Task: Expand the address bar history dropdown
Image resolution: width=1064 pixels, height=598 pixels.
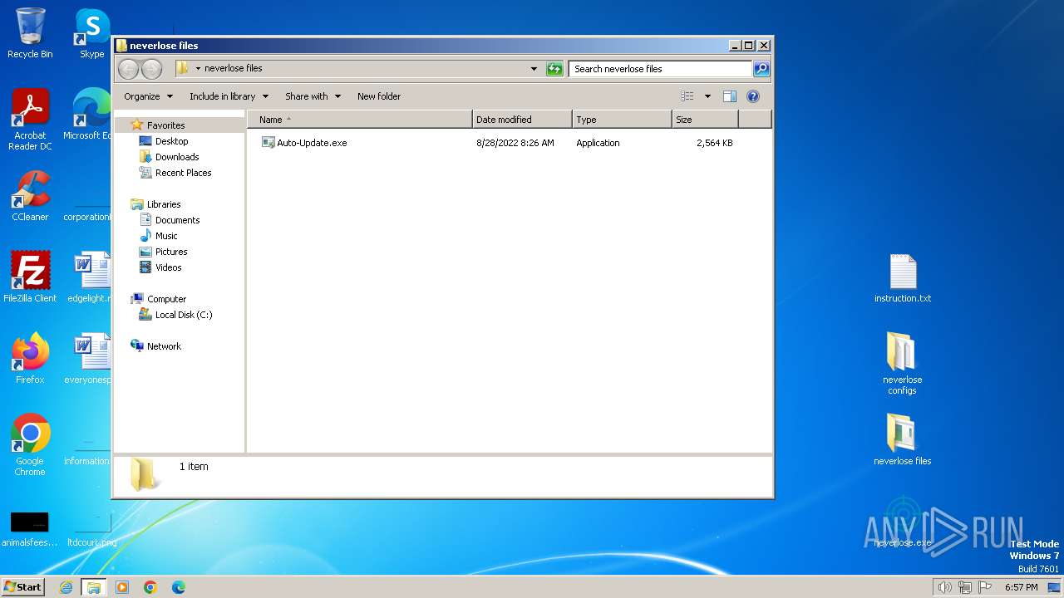Action: [534, 69]
